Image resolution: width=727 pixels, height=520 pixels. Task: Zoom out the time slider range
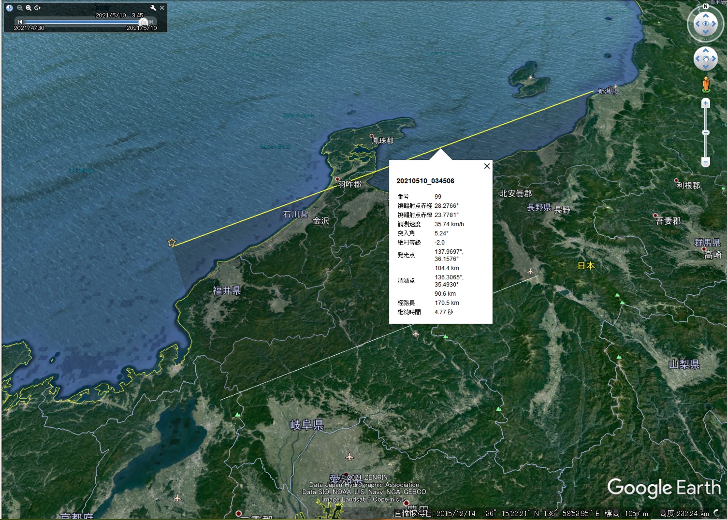20,8
